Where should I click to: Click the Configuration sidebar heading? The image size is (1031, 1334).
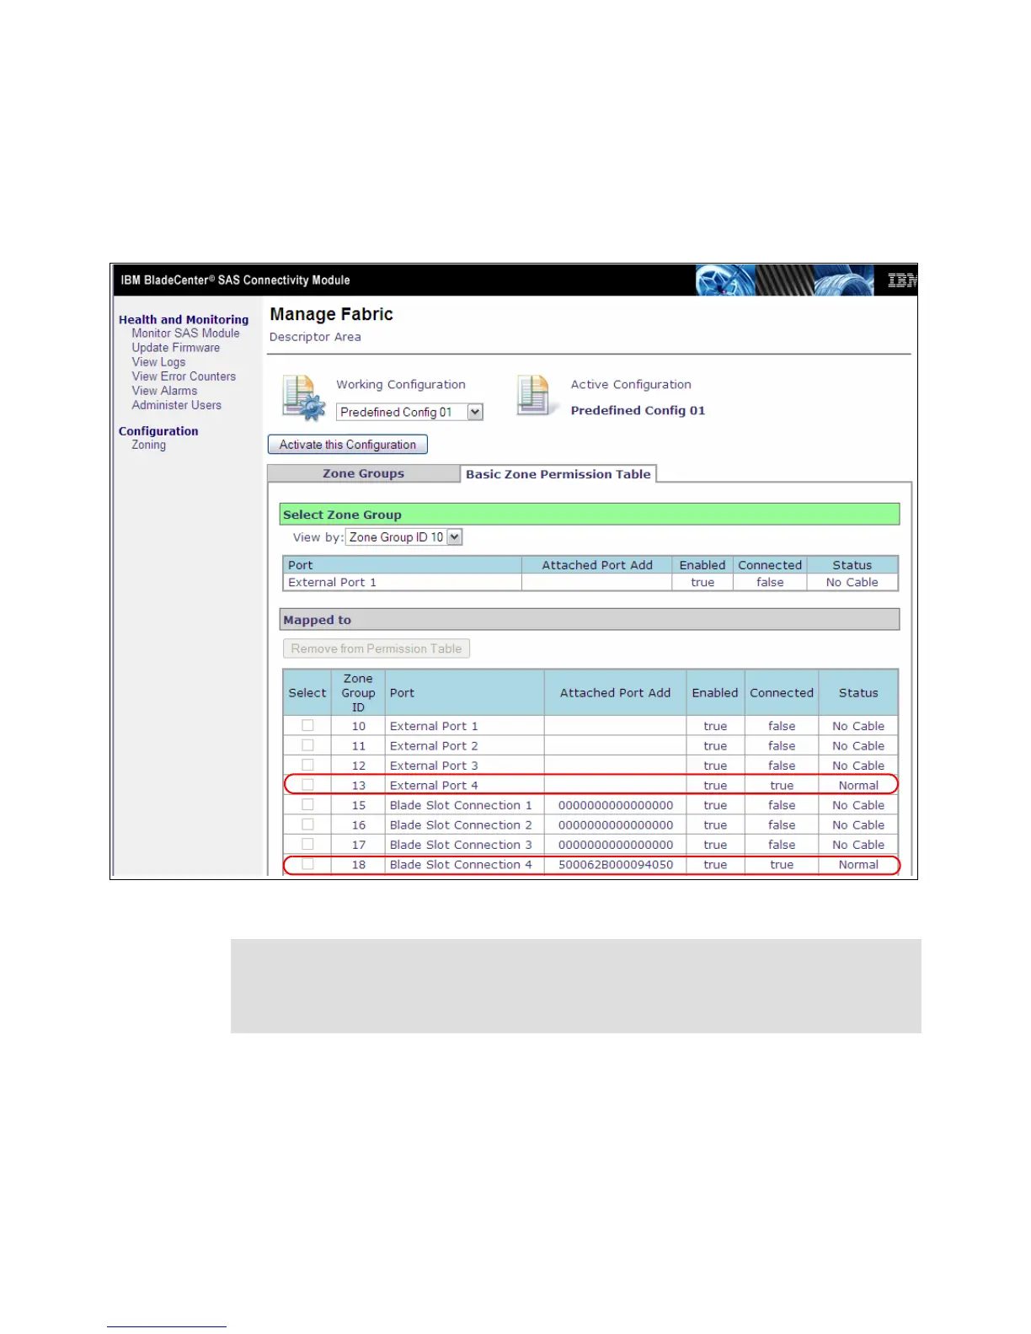click(x=158, y=430)
